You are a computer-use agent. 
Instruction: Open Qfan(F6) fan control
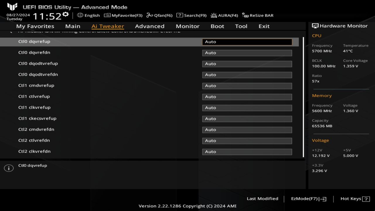(159, 15)
